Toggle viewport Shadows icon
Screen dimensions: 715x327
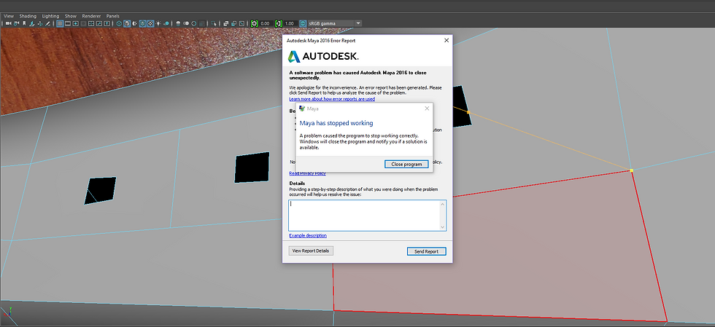pos(166,23)
